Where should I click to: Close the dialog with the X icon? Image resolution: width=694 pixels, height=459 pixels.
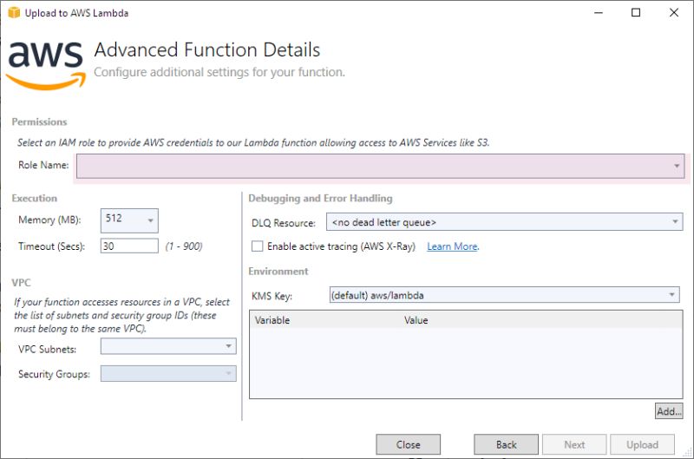[x=674, y=12]
